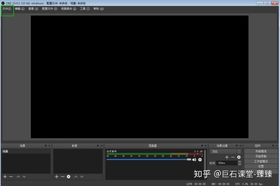Click the OBS logo in the title bar
This screenshot has width=280, height=186.
click(3, 3)
